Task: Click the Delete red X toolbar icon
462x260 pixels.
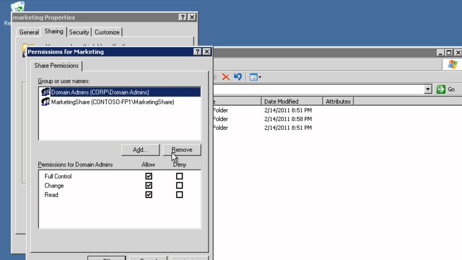Action: 226,77
